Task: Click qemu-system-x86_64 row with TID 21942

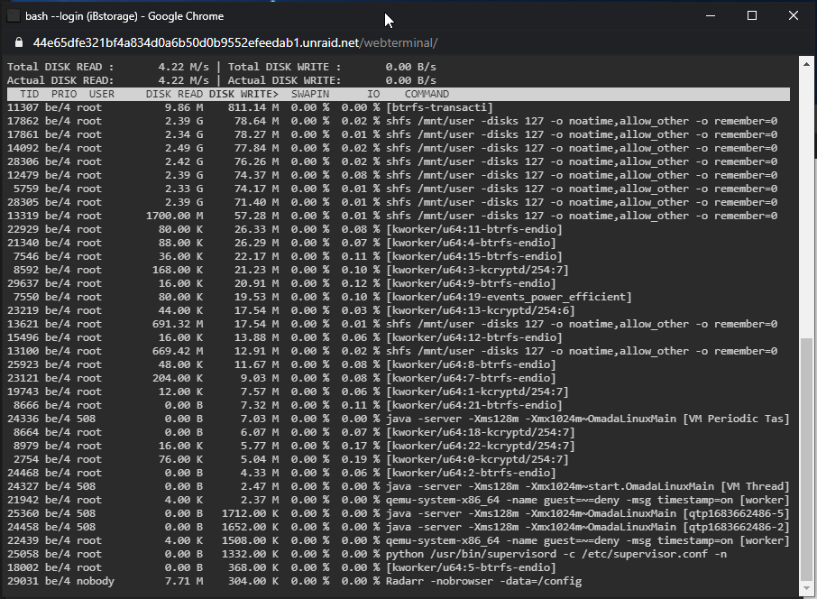Action: point(398,501)
